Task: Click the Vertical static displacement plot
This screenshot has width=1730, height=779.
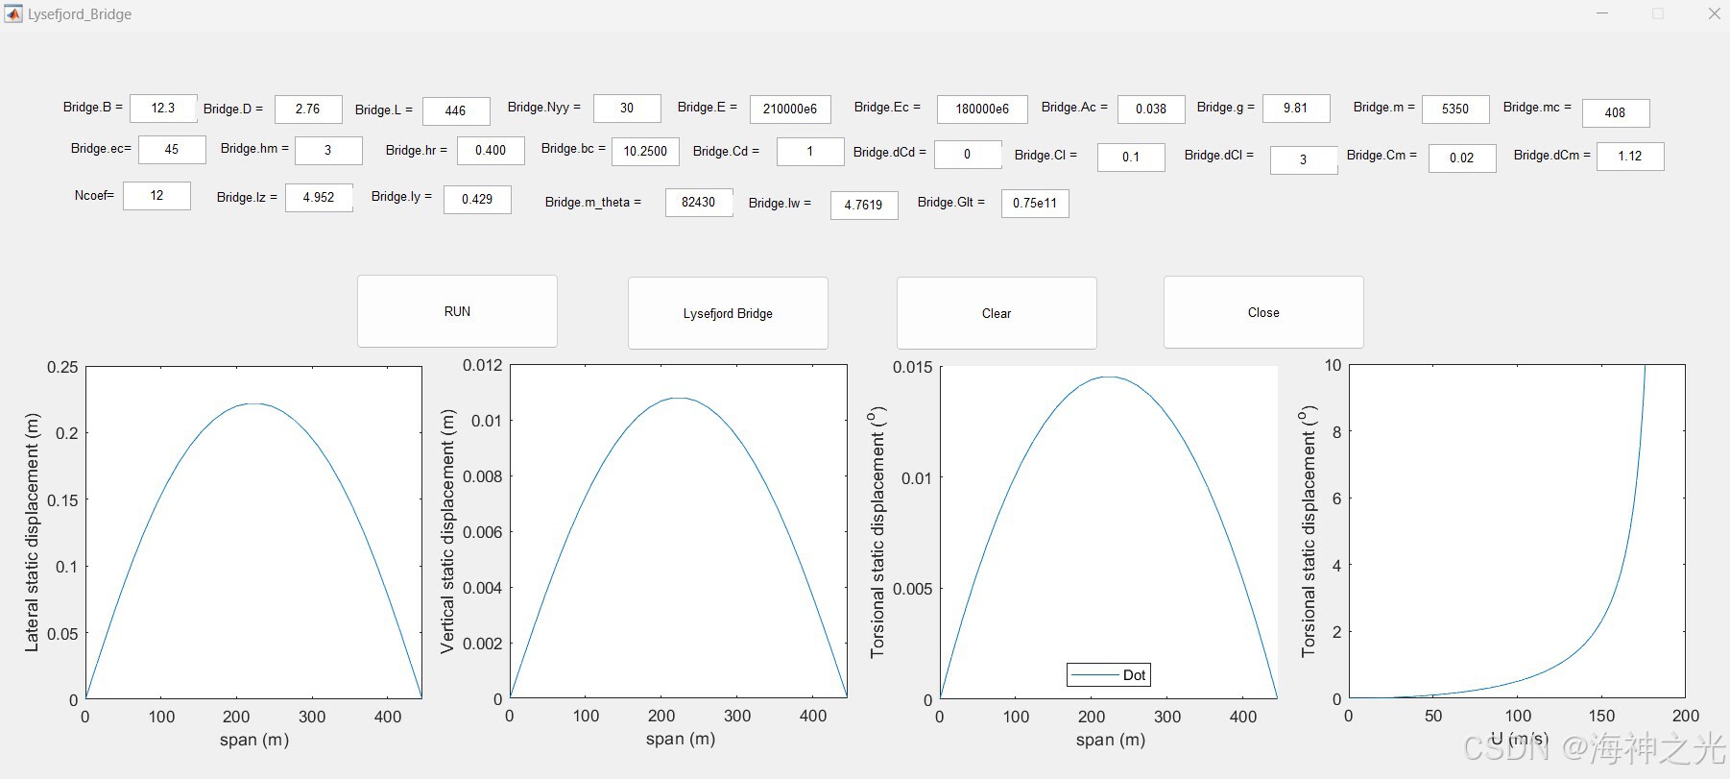Action: (x=678, y=531)
